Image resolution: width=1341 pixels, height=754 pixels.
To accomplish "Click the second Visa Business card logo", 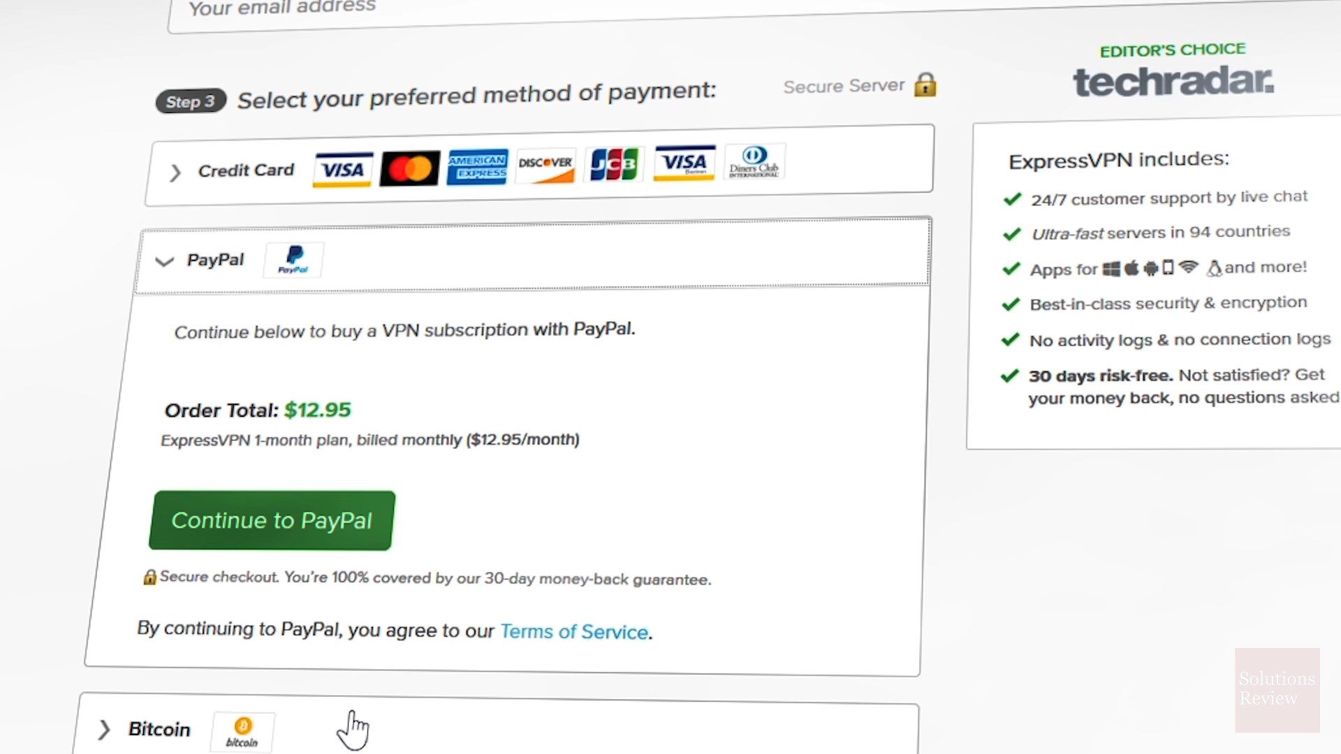I will tap(684, 163).
